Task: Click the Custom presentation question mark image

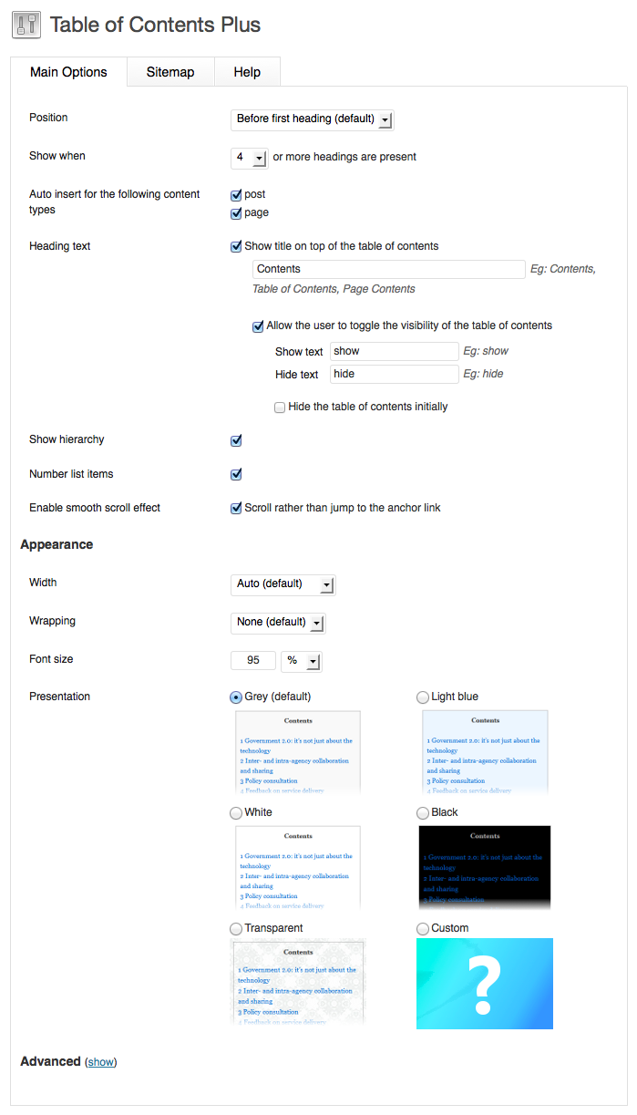Action: coord(484,984)
